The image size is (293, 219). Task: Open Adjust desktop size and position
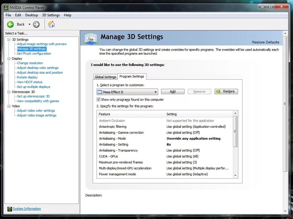coord(40,73)
